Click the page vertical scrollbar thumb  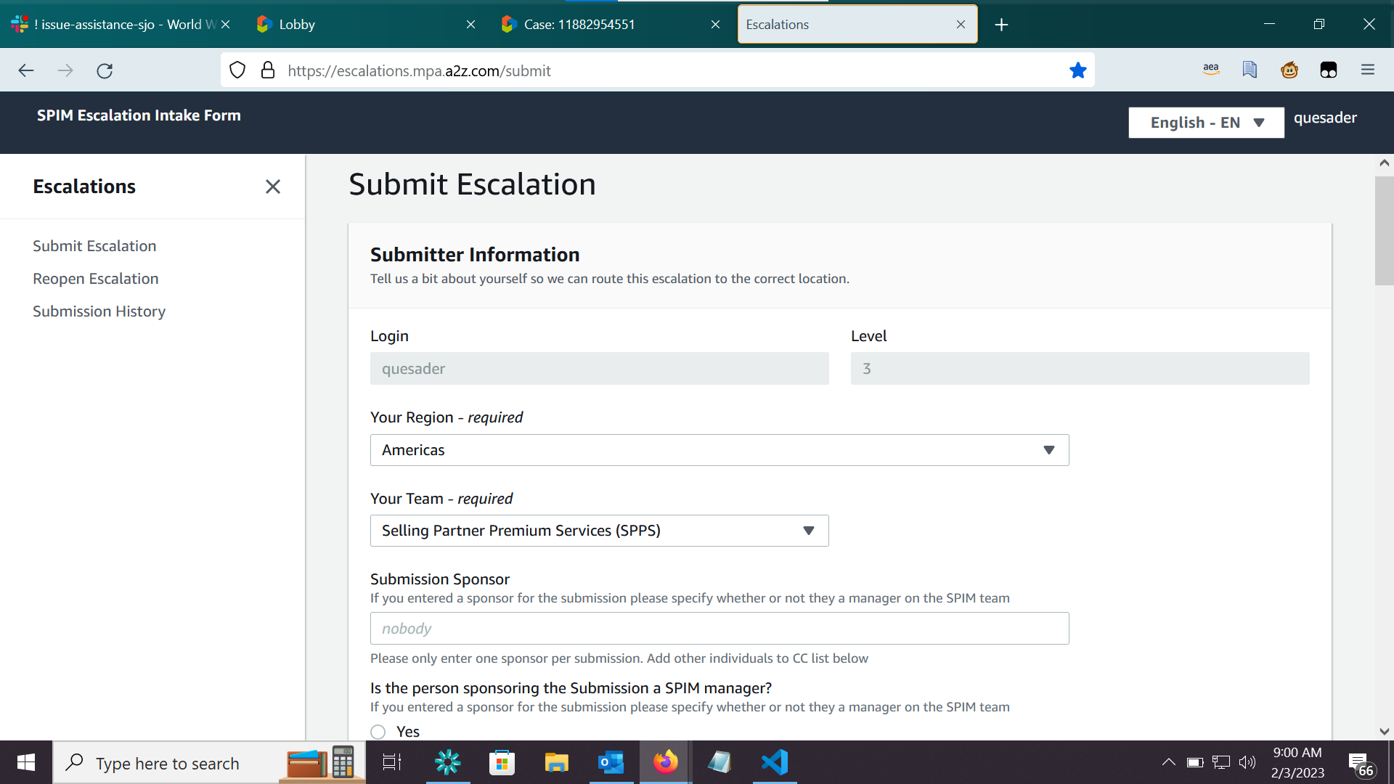pos(1384,230)
